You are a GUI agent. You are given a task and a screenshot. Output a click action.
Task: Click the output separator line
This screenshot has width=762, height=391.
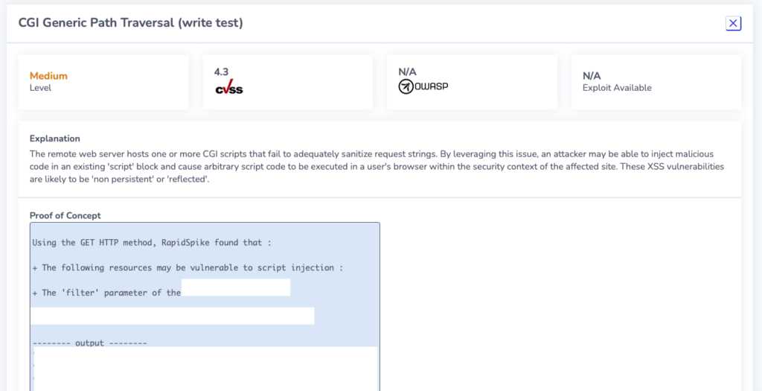89,343
